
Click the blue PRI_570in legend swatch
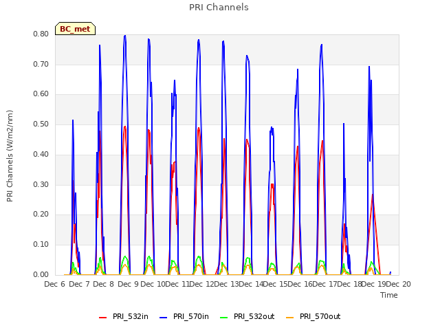point(164,318)
